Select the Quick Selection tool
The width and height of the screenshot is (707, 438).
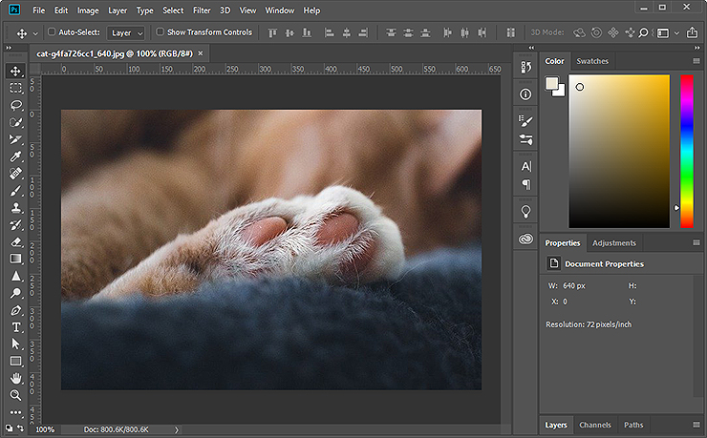[16, 122]
